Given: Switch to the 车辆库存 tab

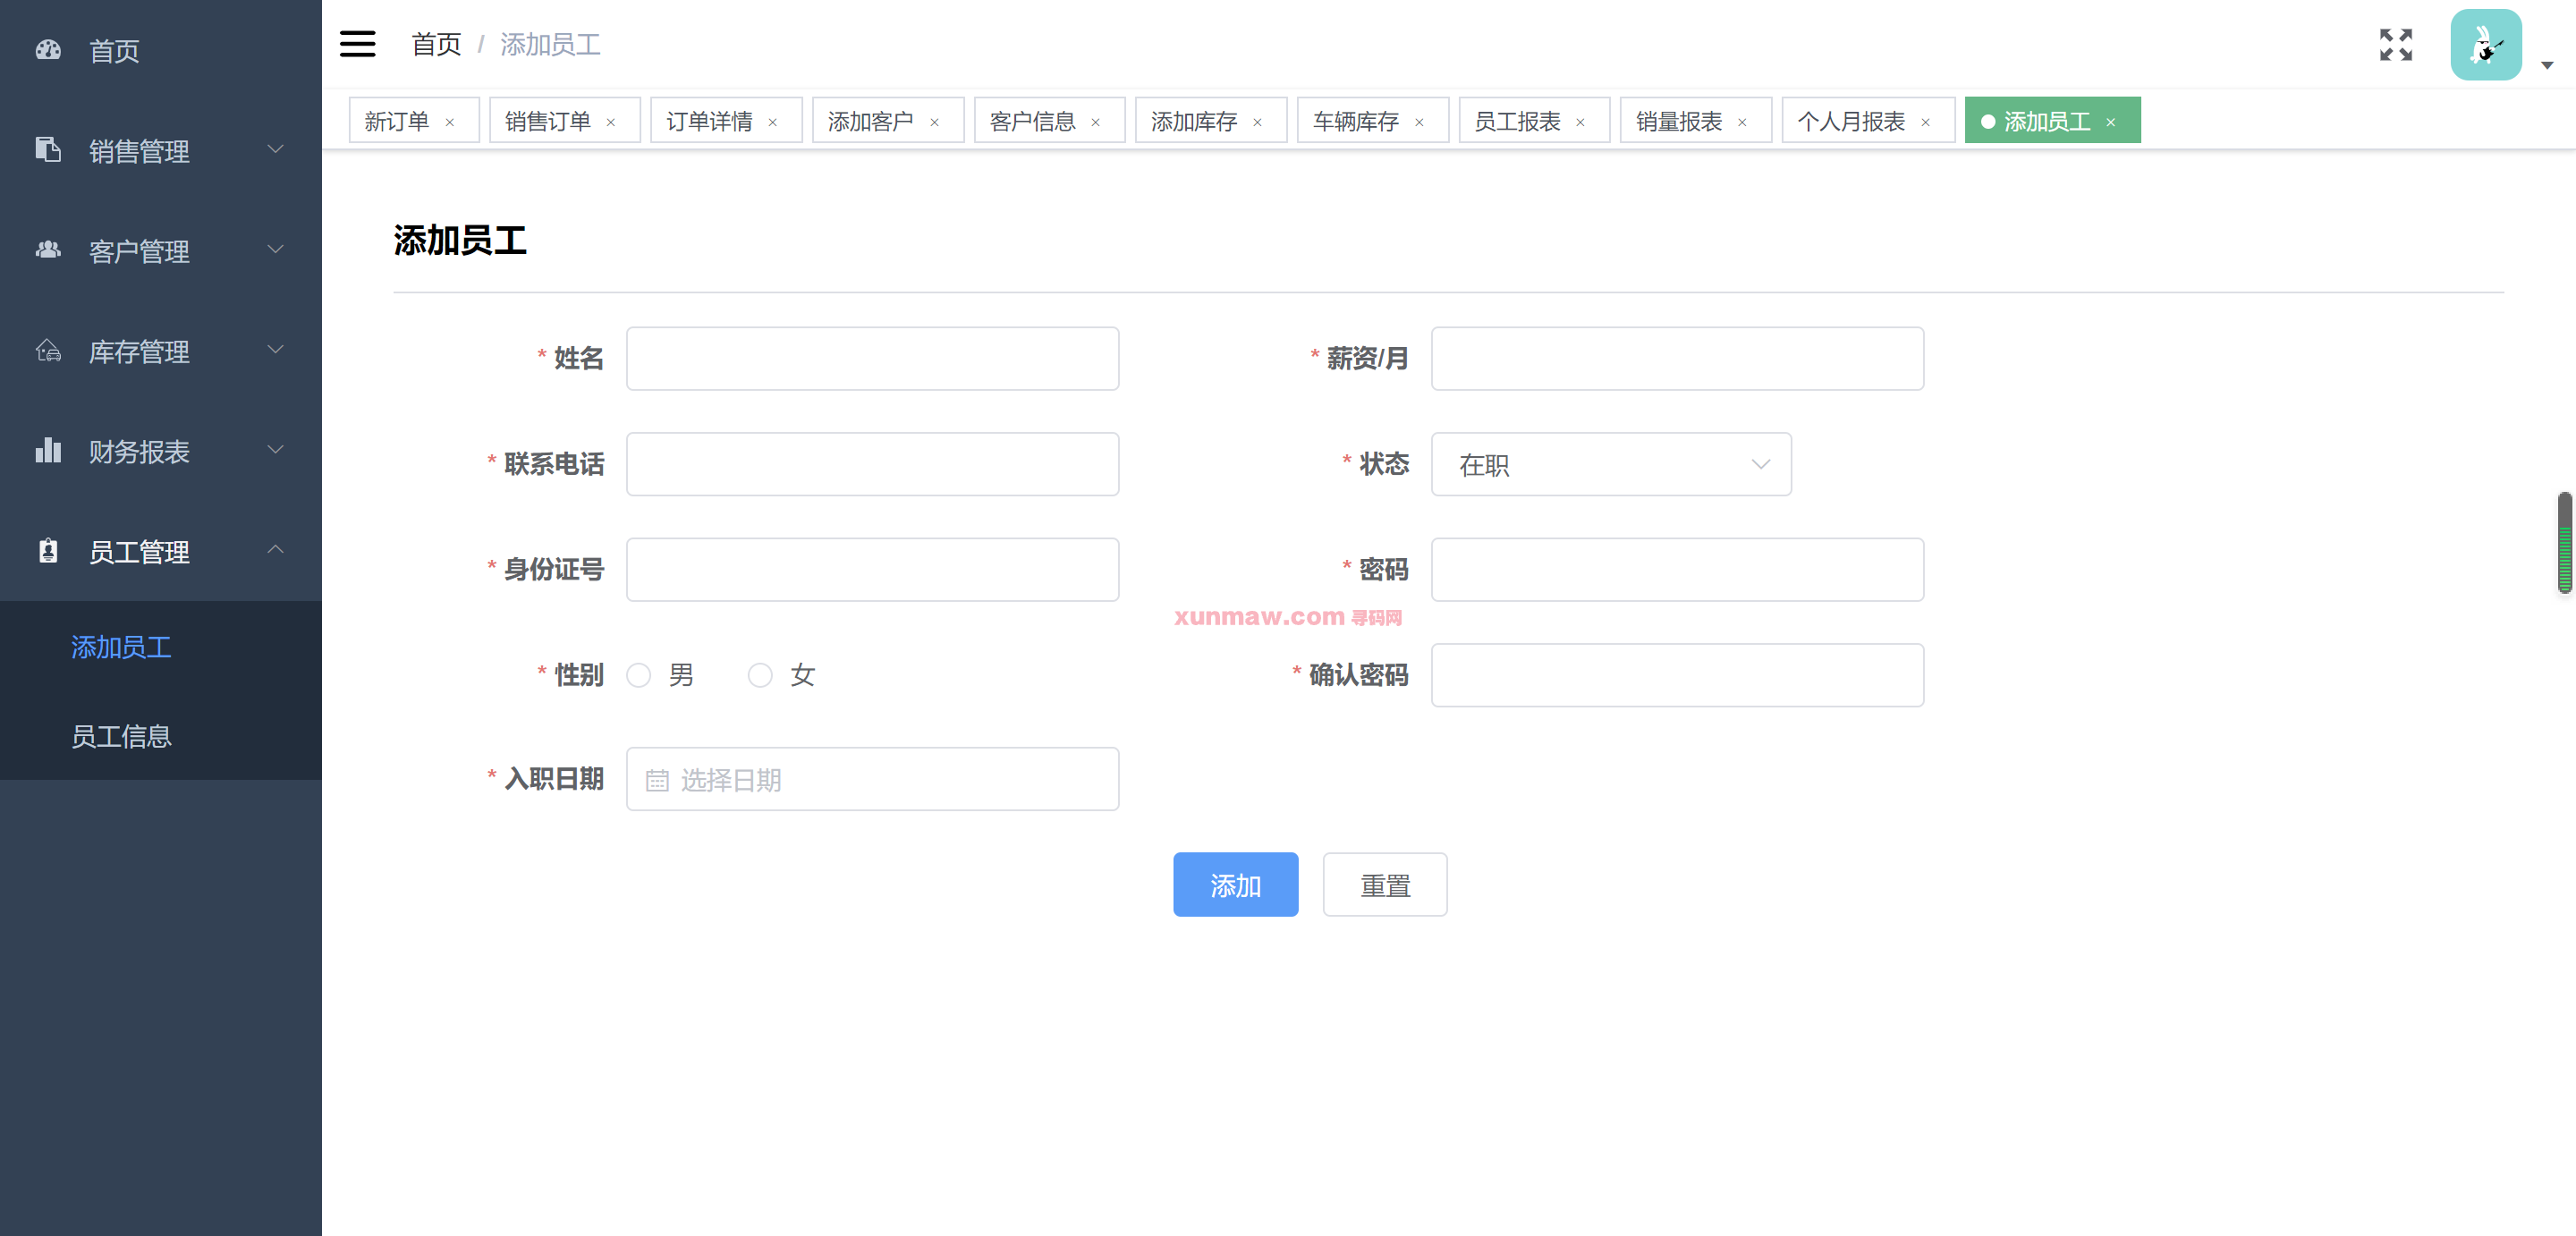Looking at the screenshot, I should pos(1355,121).
